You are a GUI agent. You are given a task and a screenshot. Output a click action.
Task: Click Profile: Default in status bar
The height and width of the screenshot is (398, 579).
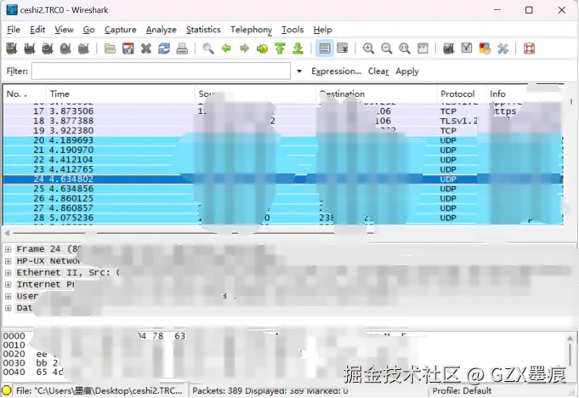tap(462, 390)
